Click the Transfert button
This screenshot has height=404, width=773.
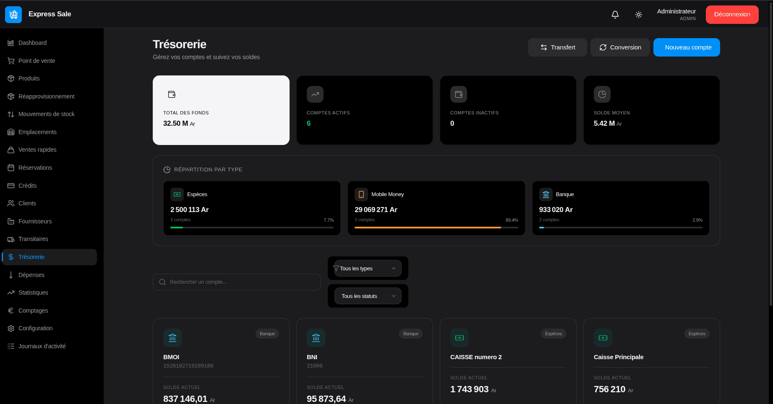click(557, 47)
